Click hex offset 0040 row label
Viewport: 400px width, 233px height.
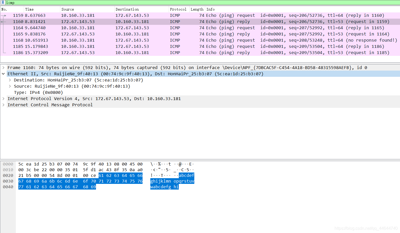8,187
